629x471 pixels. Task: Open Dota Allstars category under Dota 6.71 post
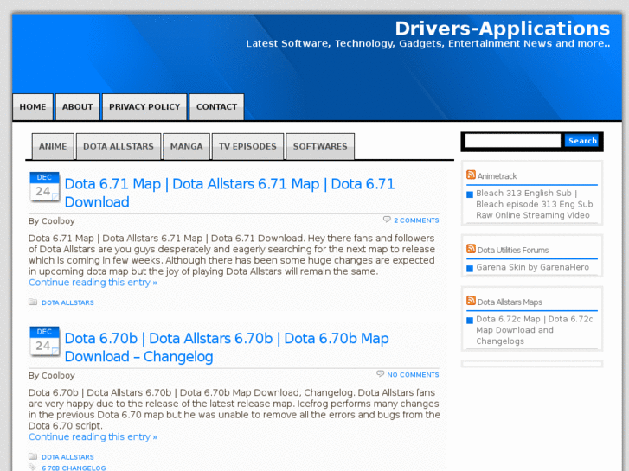click(67, 302)
